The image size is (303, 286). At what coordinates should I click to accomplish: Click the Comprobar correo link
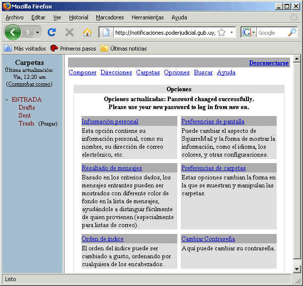[x=29, y=84]
